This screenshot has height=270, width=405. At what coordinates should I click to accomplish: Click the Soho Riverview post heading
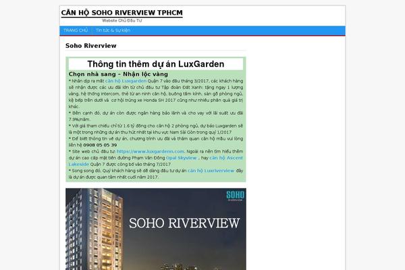point(91,46)
